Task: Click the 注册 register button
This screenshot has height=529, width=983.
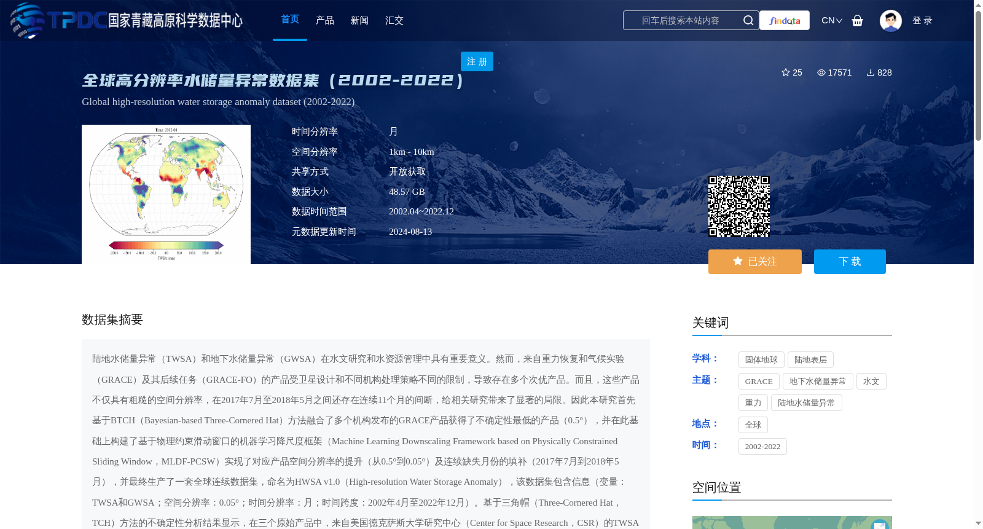Action: (477, 61)
